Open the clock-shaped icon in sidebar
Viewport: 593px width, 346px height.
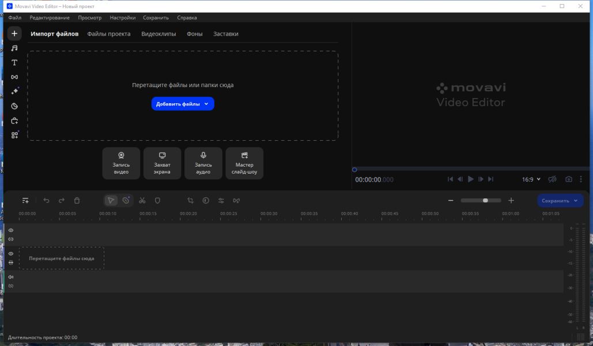(x=14, y=106)
